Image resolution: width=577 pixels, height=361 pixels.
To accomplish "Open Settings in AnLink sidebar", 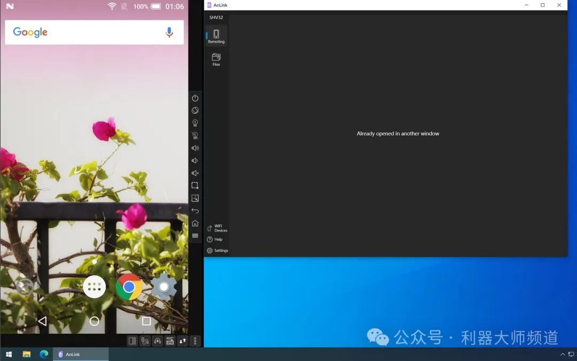I will [217, 250].
